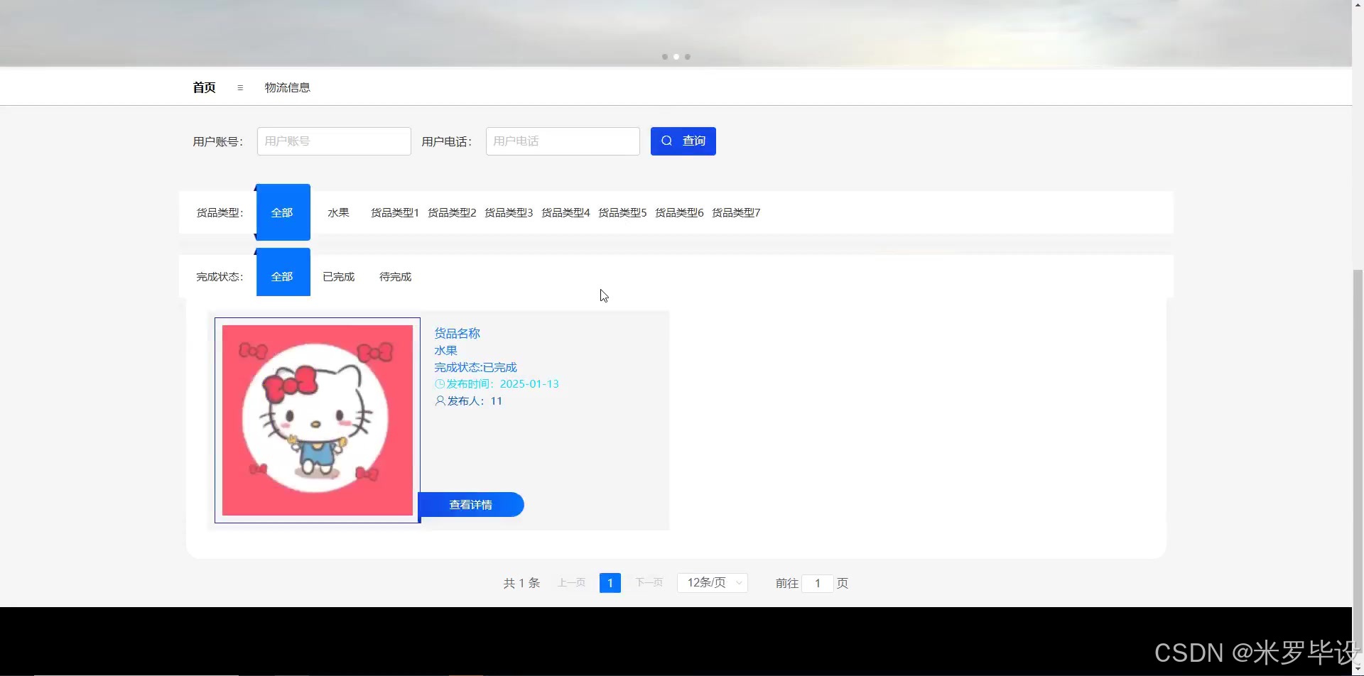Filter by 货品类型2
The image size is (1364, 676).
[452, 212]
